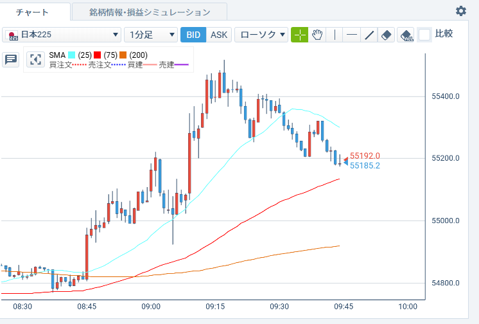Image resolution: width=479 pixels, height=324 pixels.
Task: Choose the horizontal line drawing tool
Action: [x=351, y=35]
